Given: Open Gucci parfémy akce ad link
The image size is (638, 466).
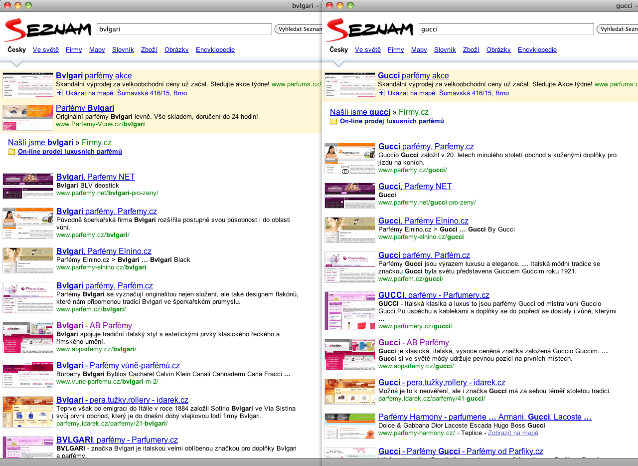Looking at the screenshot, I should coord(413,75).
